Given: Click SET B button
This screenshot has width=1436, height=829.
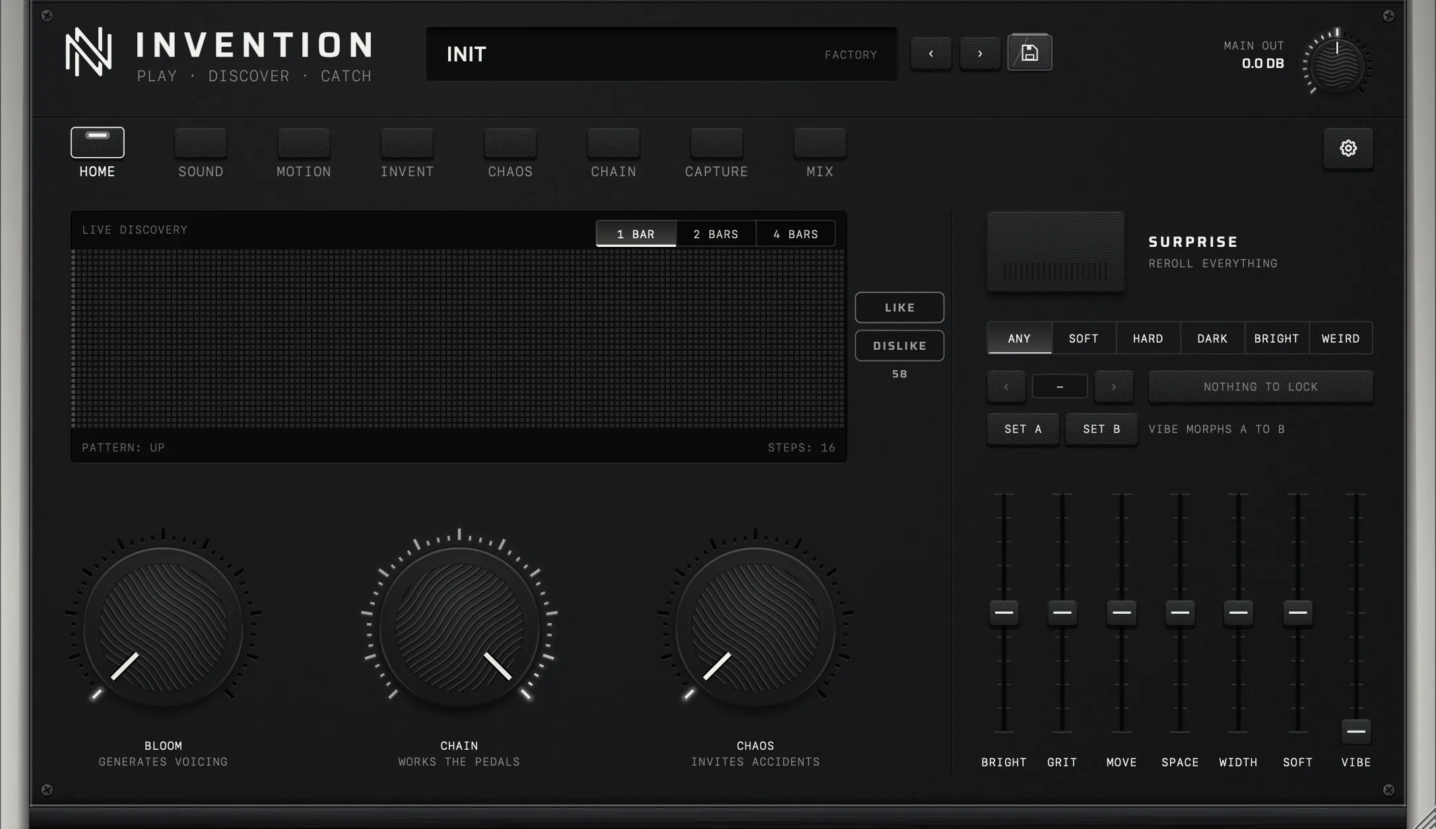Looking at the screenshot, I should coord(1101,429).
